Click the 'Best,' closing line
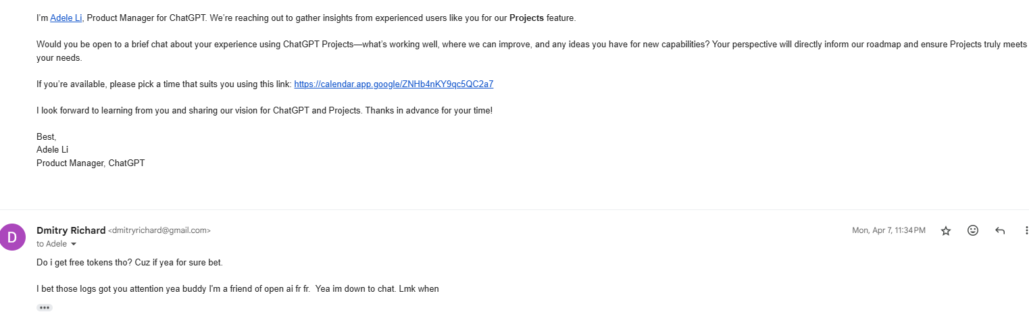This screenshot has height=335, width=1029. coord(47,137)
